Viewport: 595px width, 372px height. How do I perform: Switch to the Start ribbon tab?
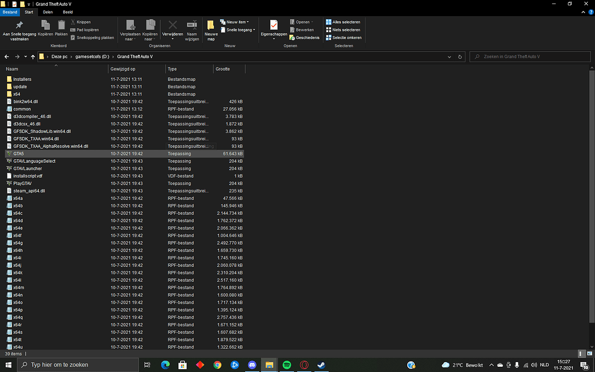(x=29, y=12)
